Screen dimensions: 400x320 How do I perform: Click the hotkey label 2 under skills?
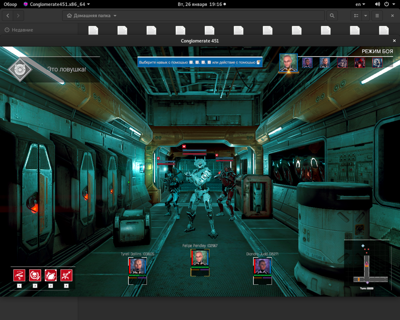pyautogui.click(x=35, y=286)
